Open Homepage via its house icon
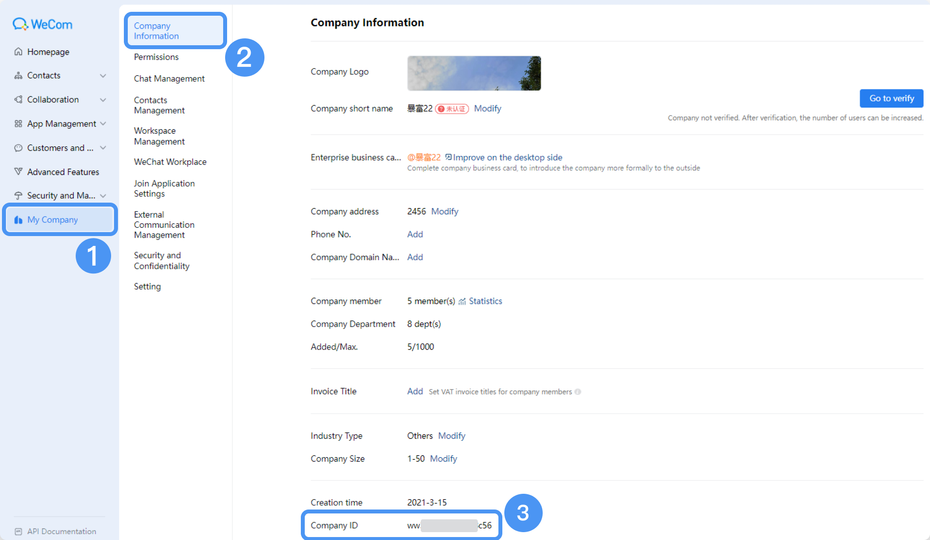Image resolution: width=930 pixels, height=540 pixels. tap(18, 52)
